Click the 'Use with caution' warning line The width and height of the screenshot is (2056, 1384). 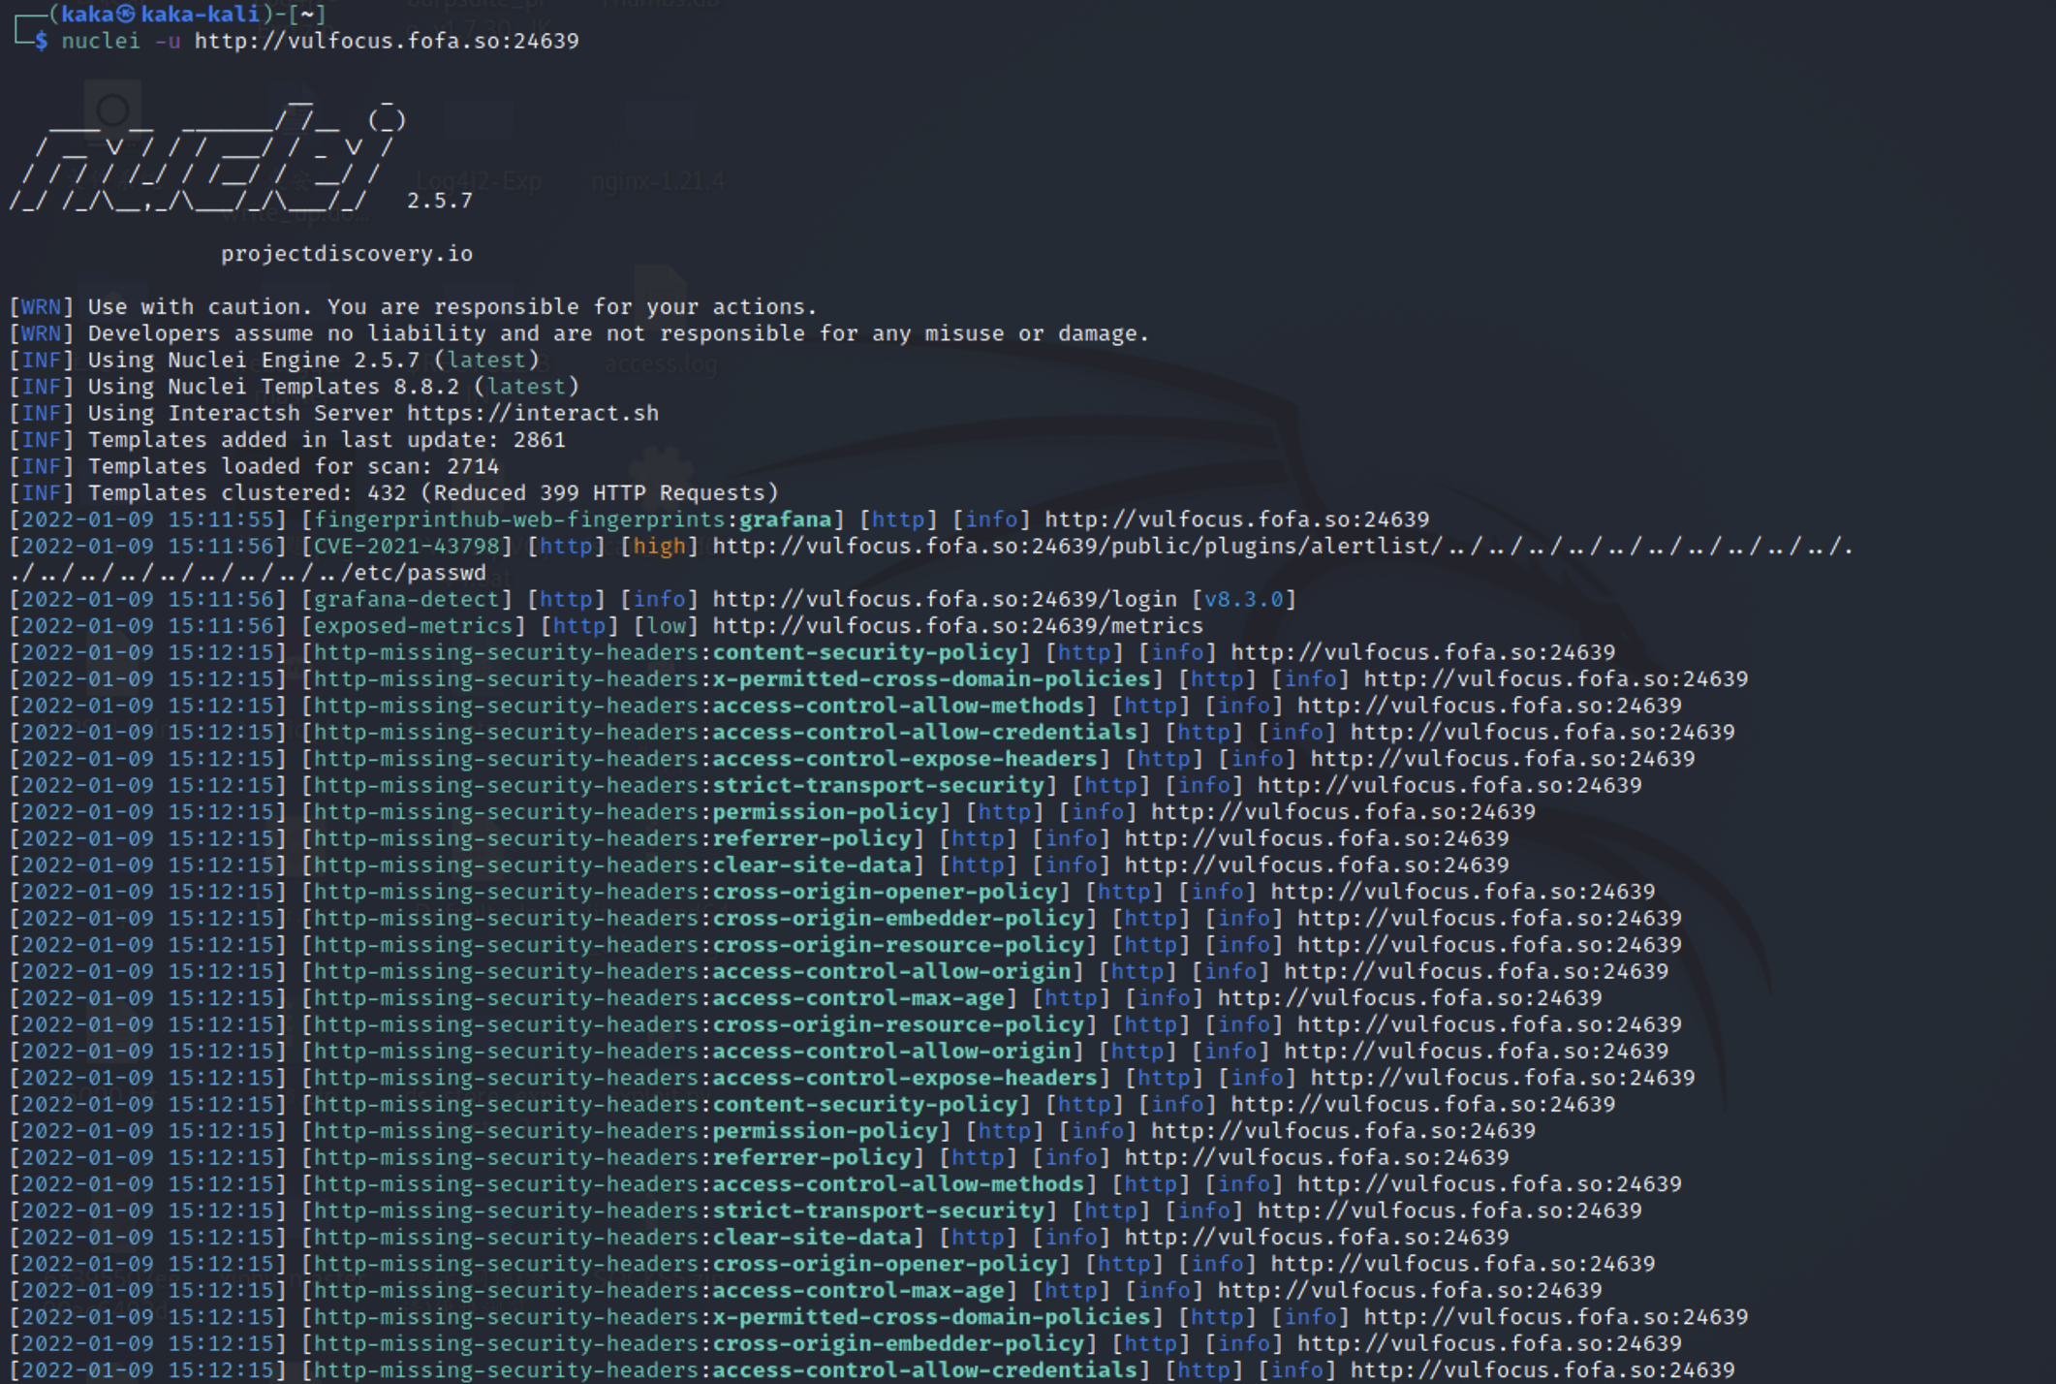[452, 307]
